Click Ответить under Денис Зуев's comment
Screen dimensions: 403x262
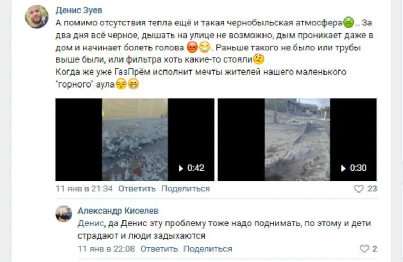[137, 189]
